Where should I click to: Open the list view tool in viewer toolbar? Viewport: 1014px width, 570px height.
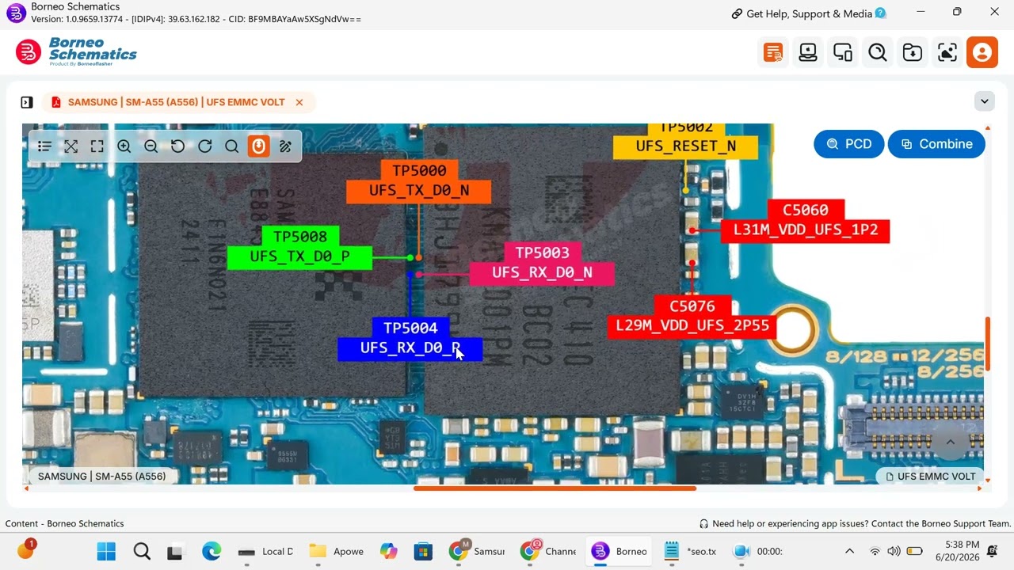(x=45, y=146)
